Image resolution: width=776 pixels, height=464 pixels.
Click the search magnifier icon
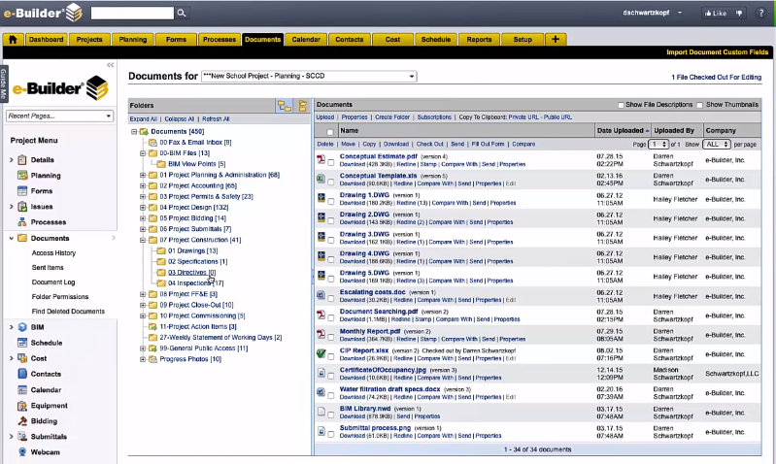[183, 13]
